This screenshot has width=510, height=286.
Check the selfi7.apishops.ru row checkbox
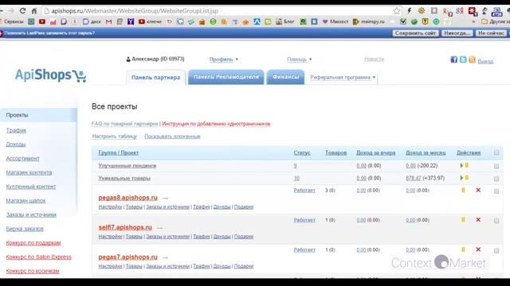pyautogui.click(x=496, y=221)
